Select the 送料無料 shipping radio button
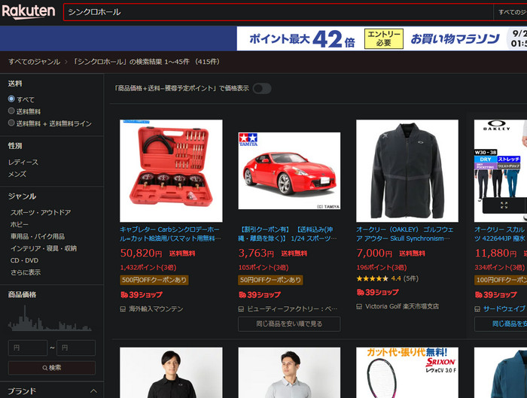 pos(11,111)
